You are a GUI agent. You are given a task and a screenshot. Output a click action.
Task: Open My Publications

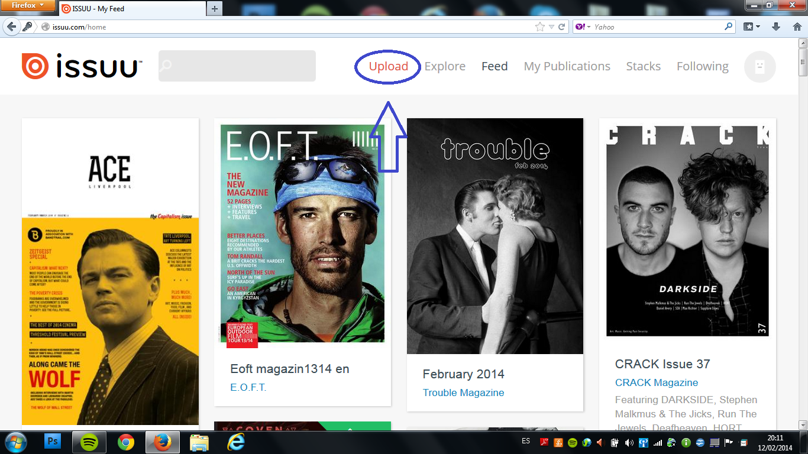567,66
